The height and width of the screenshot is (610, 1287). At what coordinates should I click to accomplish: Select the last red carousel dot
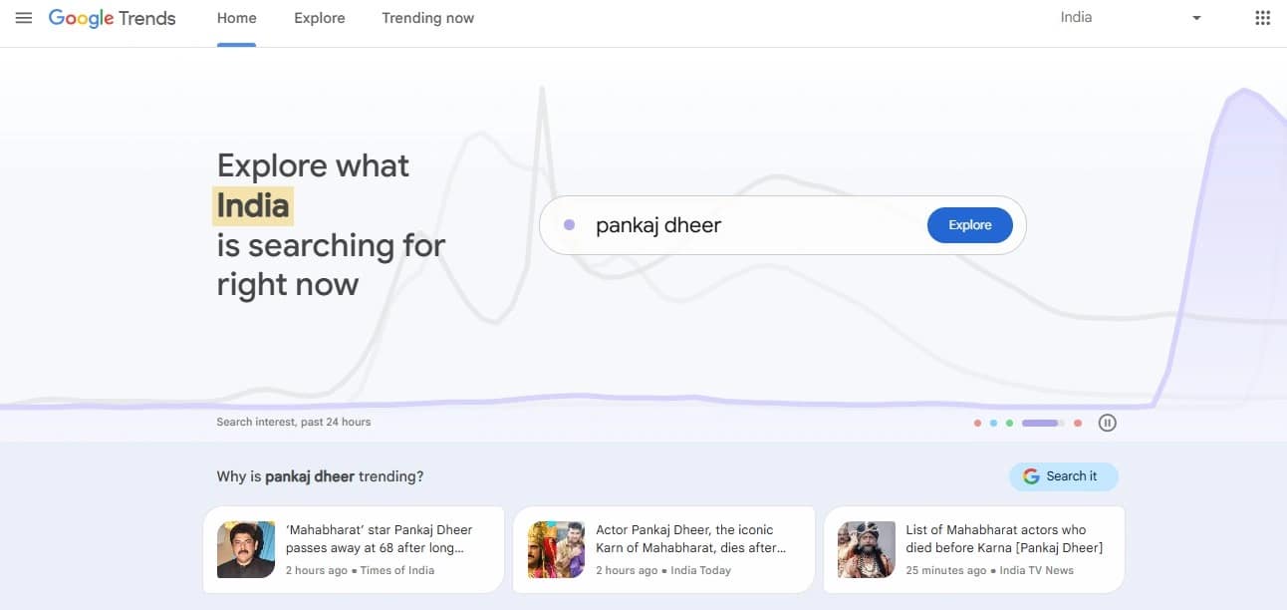(x=1077, y=423)
